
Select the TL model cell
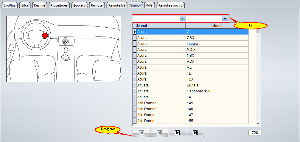[x=217, y=73]
